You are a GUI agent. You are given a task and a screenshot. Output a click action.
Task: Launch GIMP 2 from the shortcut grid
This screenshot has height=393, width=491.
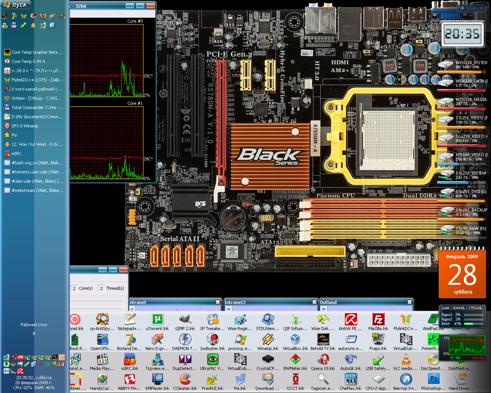(x=185, y=319)
